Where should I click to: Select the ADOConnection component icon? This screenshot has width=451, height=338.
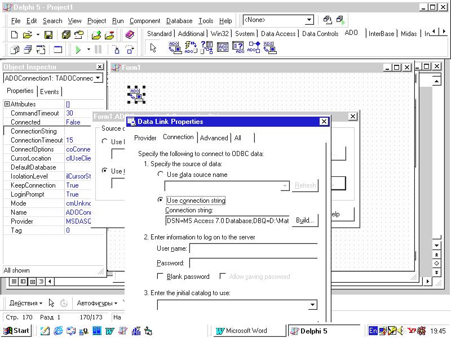[x=175, y=47]
